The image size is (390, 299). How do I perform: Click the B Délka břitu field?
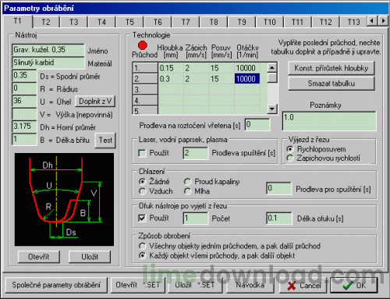[x=24, y=139]
